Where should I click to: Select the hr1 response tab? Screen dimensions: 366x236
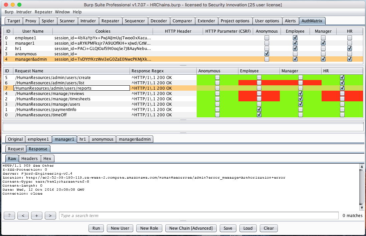[x=83, y=139]
